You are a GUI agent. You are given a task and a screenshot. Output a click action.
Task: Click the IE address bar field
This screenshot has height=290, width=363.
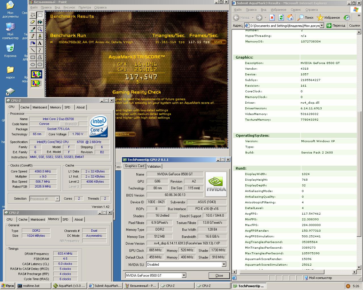[284, 25]
